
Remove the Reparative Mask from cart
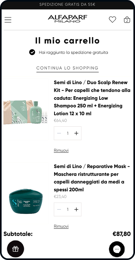pos(61,226)
